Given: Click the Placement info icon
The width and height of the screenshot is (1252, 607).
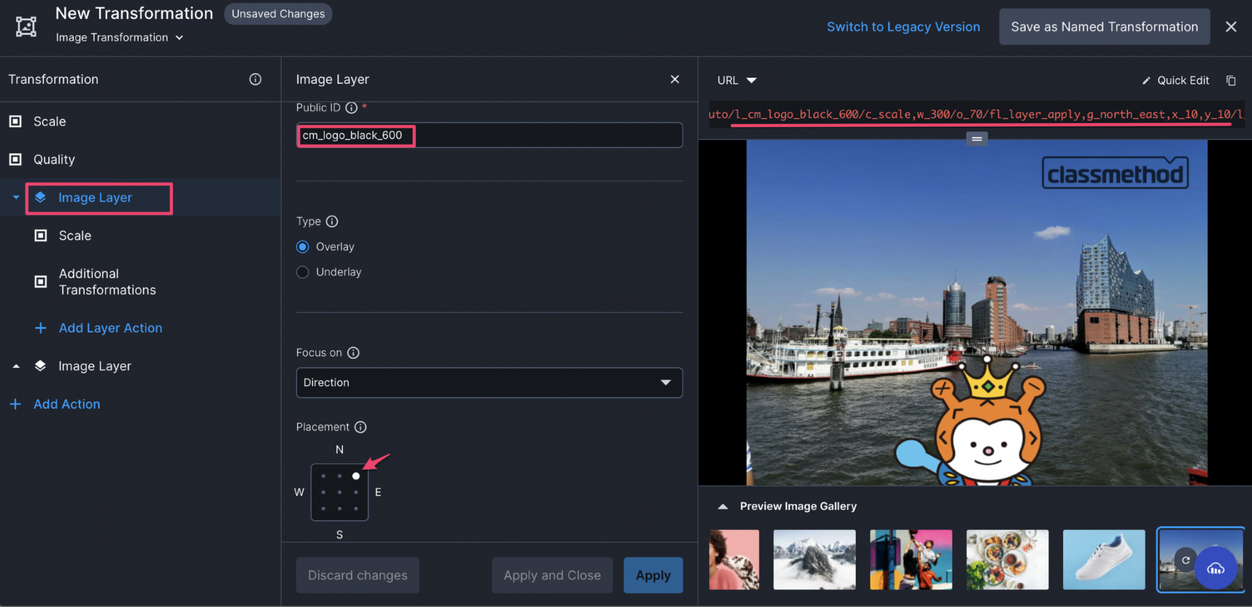Looking at the screenshot, I should tap(361, 427).
